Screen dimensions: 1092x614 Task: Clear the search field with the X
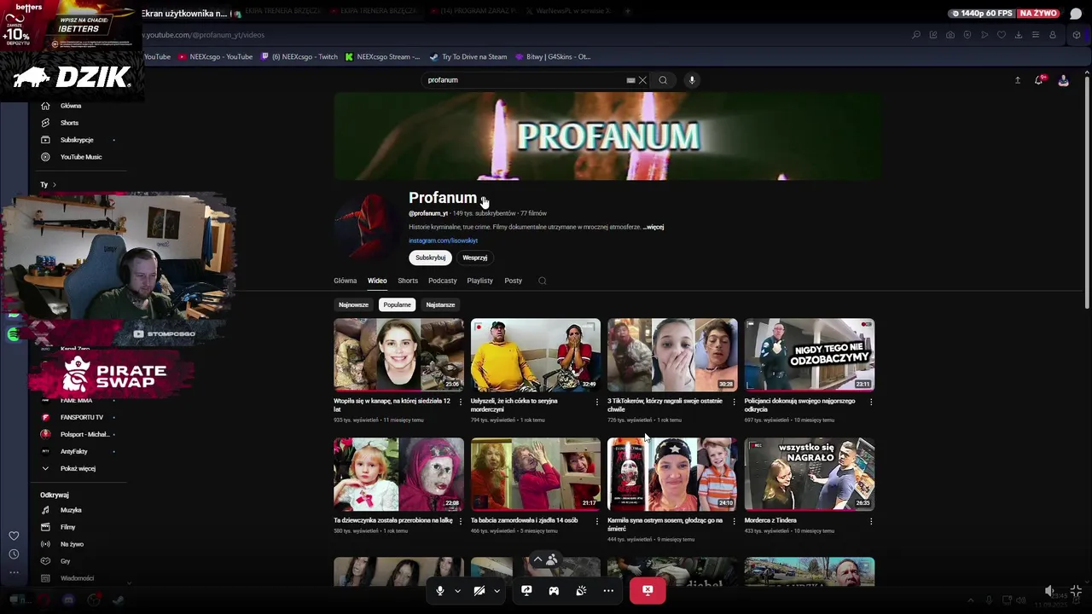coord(642,80)
